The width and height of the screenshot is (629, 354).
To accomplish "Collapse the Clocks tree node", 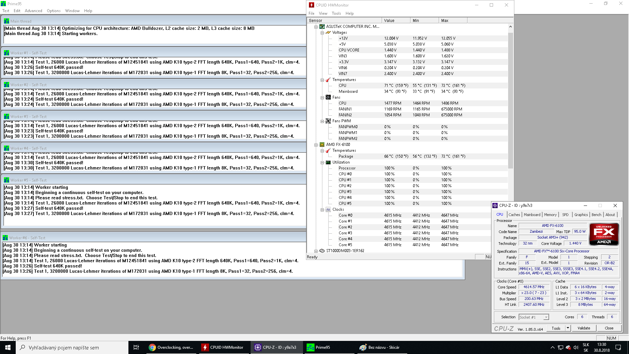I will pyautogui.click(x=322, y=209).
